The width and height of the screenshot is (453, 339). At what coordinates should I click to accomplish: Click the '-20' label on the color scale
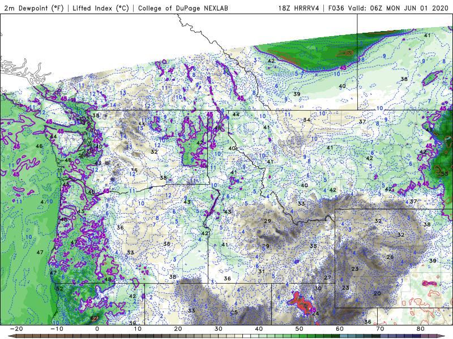(16, 329)
